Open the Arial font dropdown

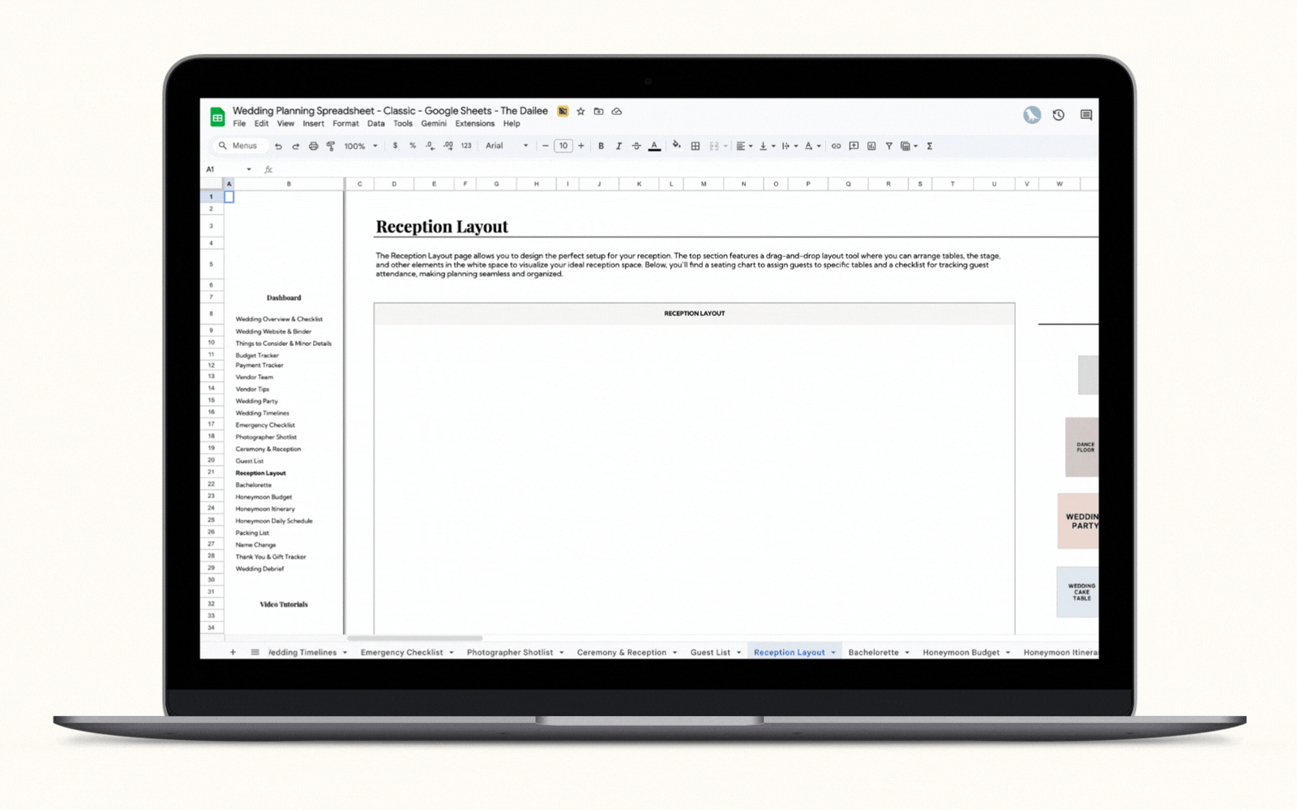507,147
